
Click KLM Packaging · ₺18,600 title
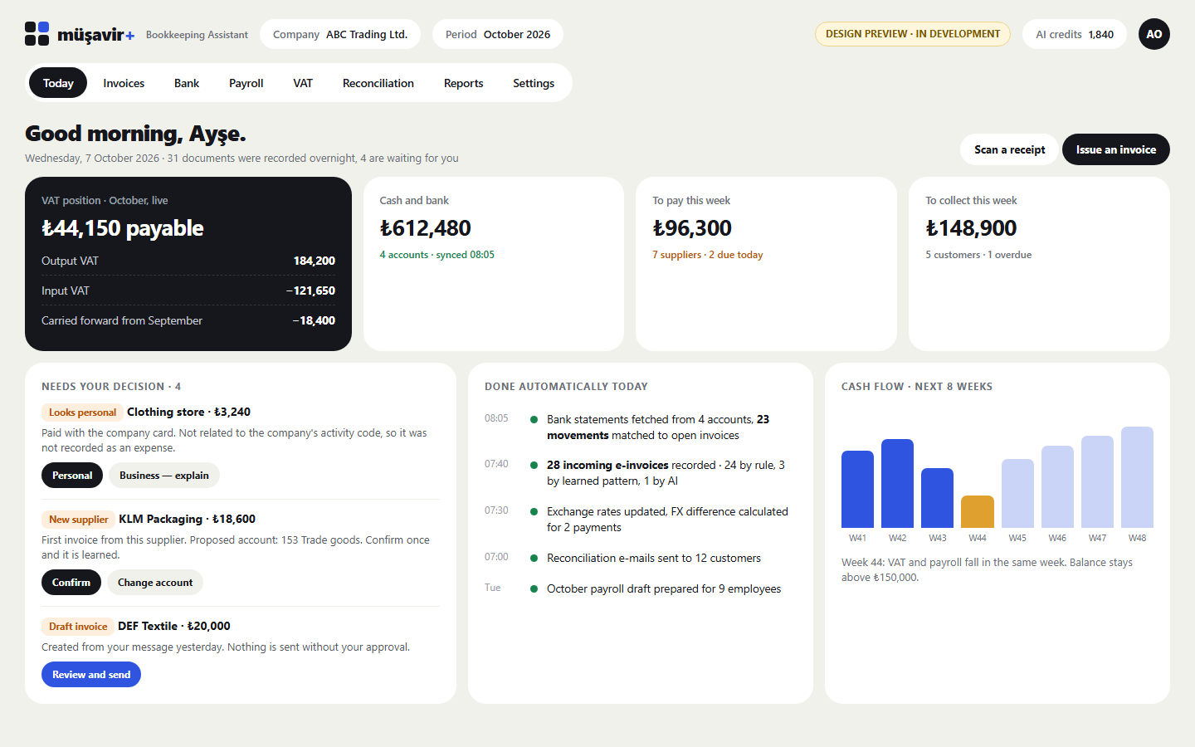click(187, 519)
